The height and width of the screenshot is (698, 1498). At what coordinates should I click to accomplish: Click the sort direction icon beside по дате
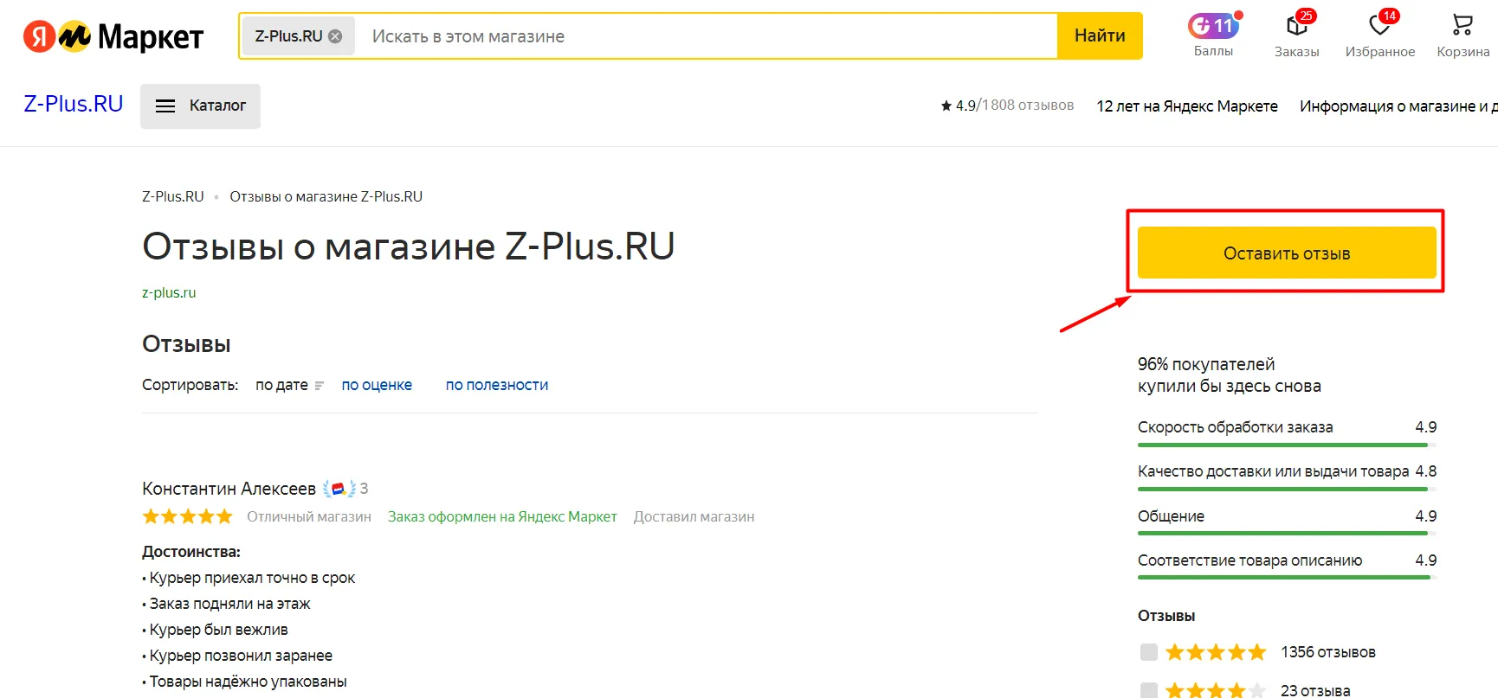320,386
